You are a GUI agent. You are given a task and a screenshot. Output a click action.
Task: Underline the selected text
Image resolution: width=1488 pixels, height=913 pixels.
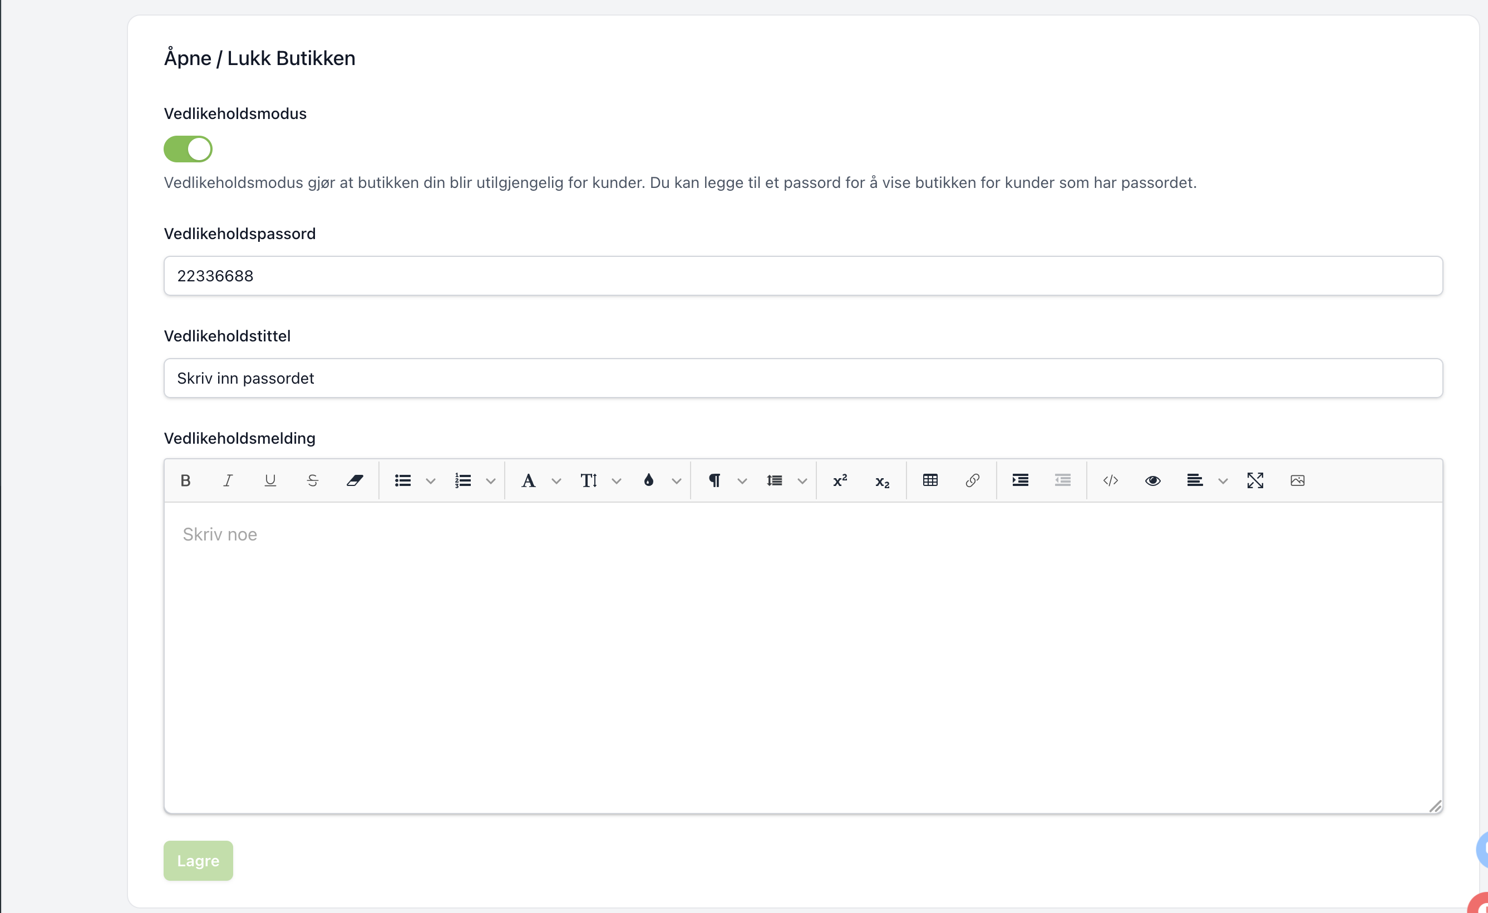(270, 480)
